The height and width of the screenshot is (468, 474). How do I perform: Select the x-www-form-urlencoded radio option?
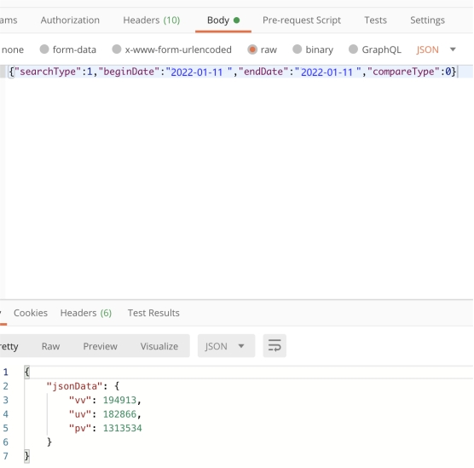pos(117,49)
